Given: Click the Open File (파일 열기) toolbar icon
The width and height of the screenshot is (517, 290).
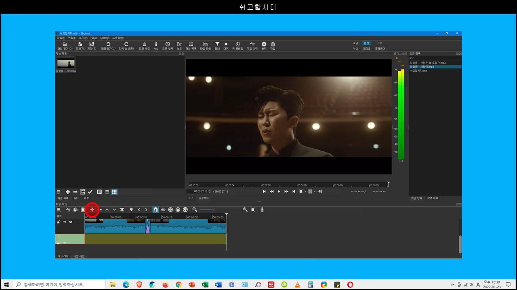Looking at the screenshot, I should coord(65,44).
